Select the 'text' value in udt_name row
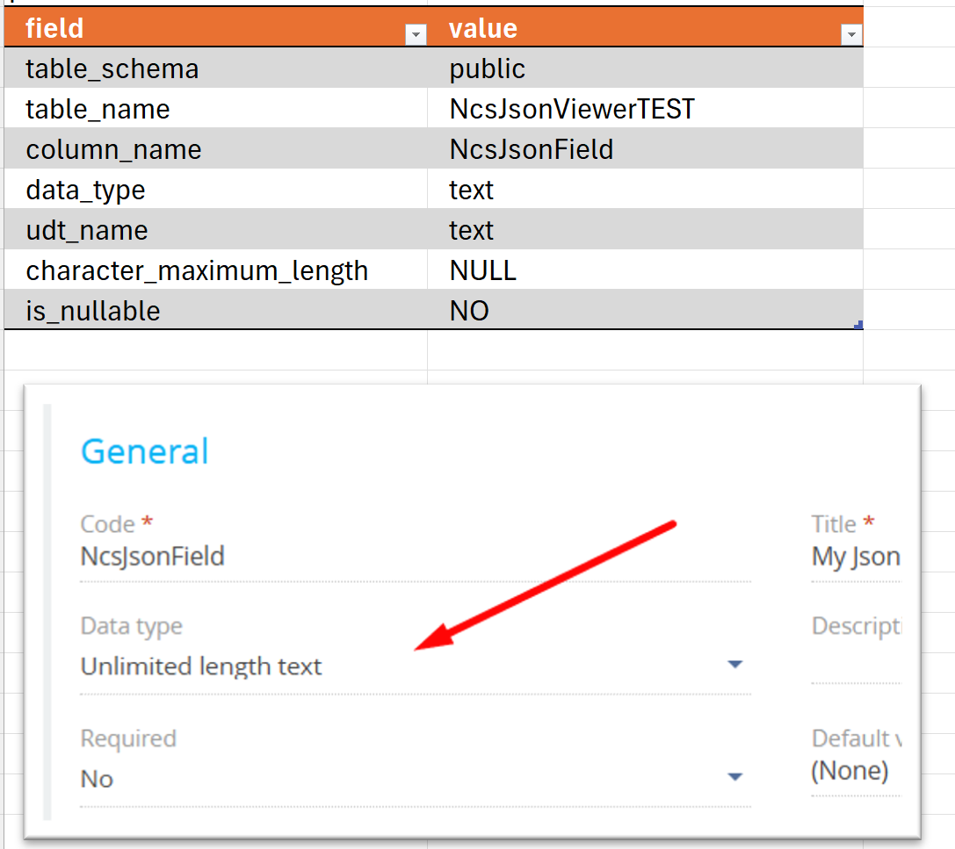 pyautogui.click(x=645, y=229)
